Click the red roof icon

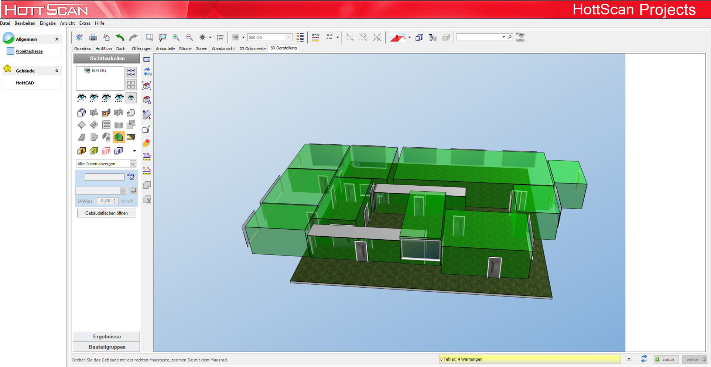click(397, 37)
